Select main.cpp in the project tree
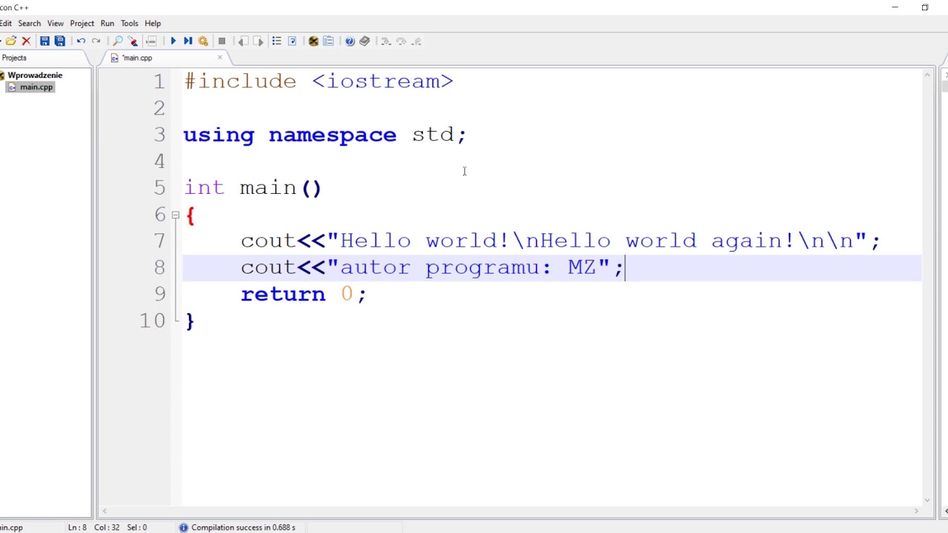948x533 pixels. (36, 87)
